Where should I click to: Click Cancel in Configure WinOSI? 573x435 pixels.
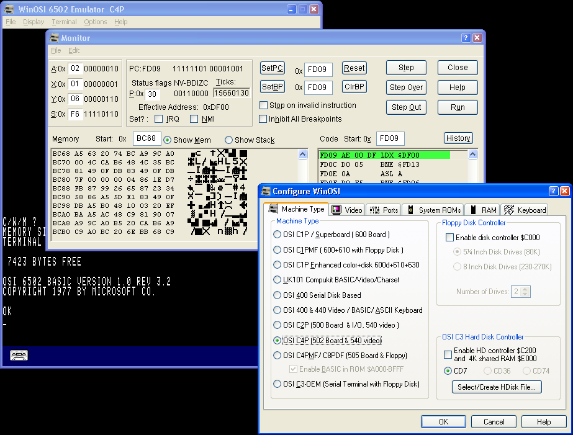494,421
